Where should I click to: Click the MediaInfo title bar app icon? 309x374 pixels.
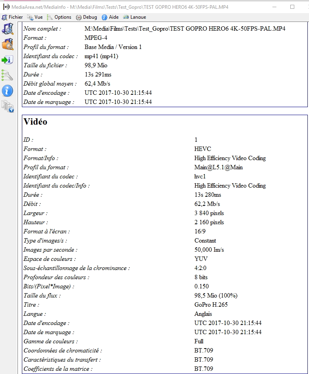(6, 7)
